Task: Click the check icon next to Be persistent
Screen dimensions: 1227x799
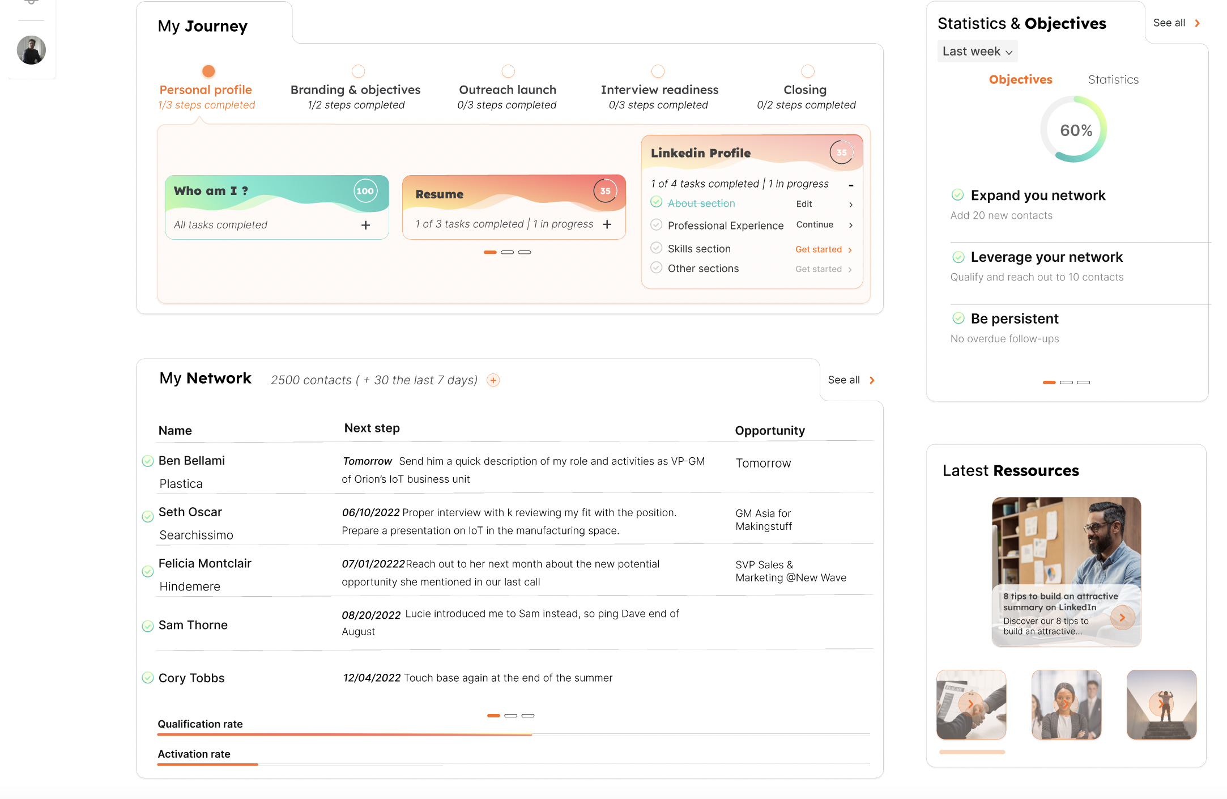Action: [x=958, y=318]
